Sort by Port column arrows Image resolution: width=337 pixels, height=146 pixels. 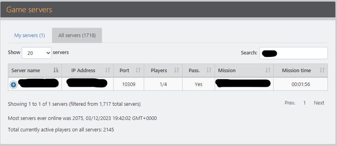[x=138, y=70]
